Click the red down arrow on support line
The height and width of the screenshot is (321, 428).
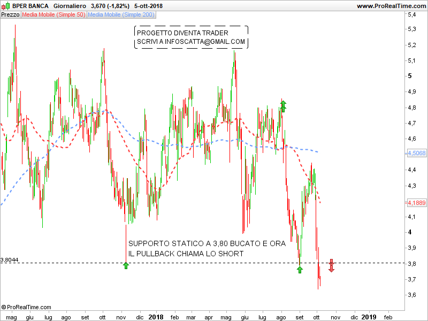[331, 265]
